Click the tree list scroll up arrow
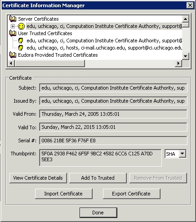This screenshot has width=196, height=222. tap(186, 19)
